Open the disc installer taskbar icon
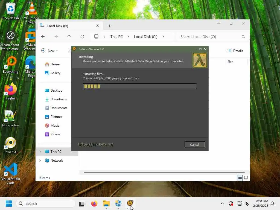 (118, 203)
